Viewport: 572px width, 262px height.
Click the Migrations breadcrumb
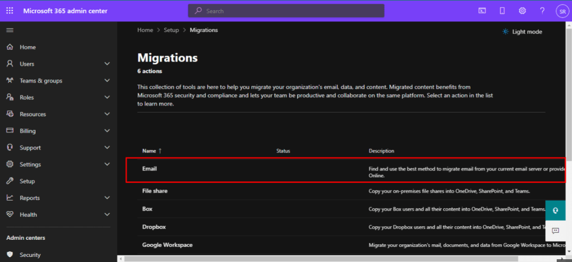click(x=204, y=30)
